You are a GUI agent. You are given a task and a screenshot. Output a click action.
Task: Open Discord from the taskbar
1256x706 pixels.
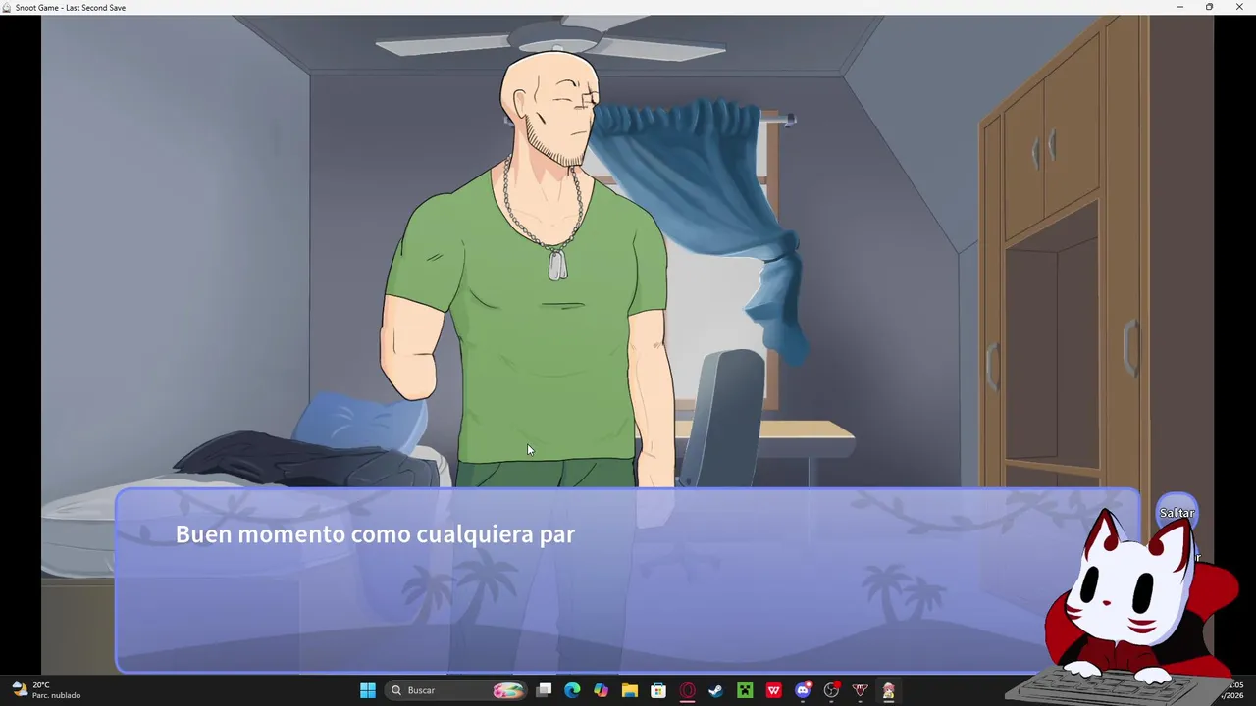tap(803, 690)
